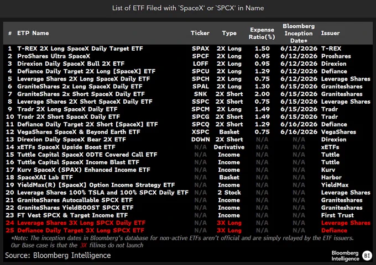Click the '2 Stock' type cell
The image size is (376, 265).
point(229,193)
